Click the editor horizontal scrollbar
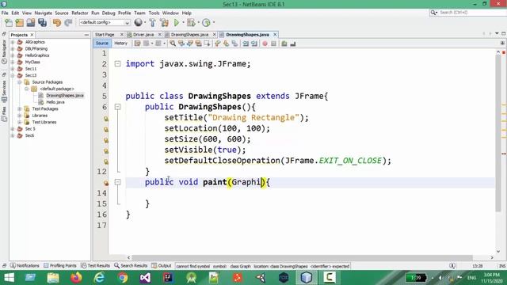 pyautogui.click(x=303, y=257)
